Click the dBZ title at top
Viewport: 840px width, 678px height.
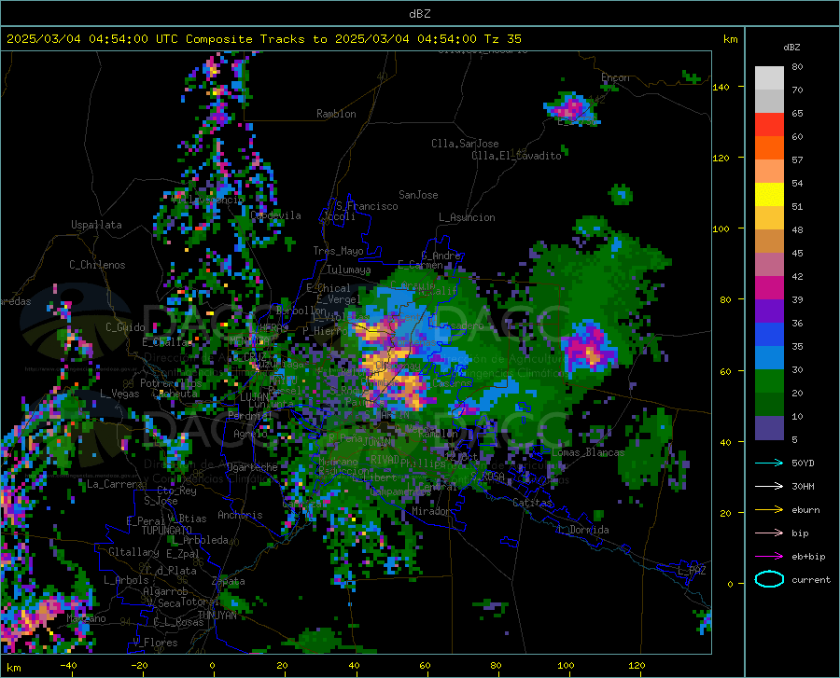point(419,14)
